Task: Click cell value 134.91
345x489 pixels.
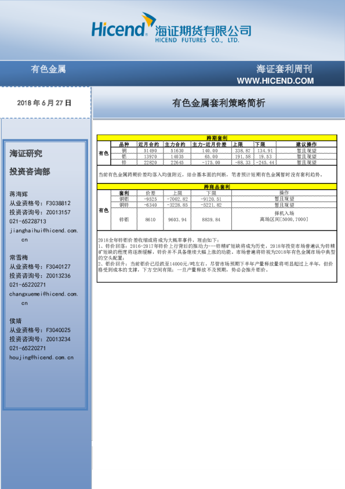Action: pyautogui.click(x=265, y=150)
